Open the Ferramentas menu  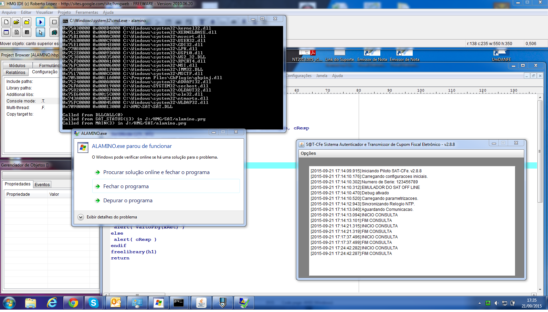click(87, 12)
